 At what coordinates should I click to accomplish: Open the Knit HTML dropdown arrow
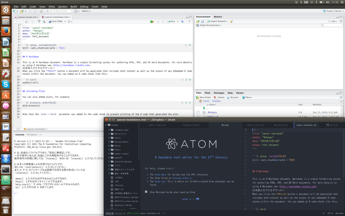point(65,22)
